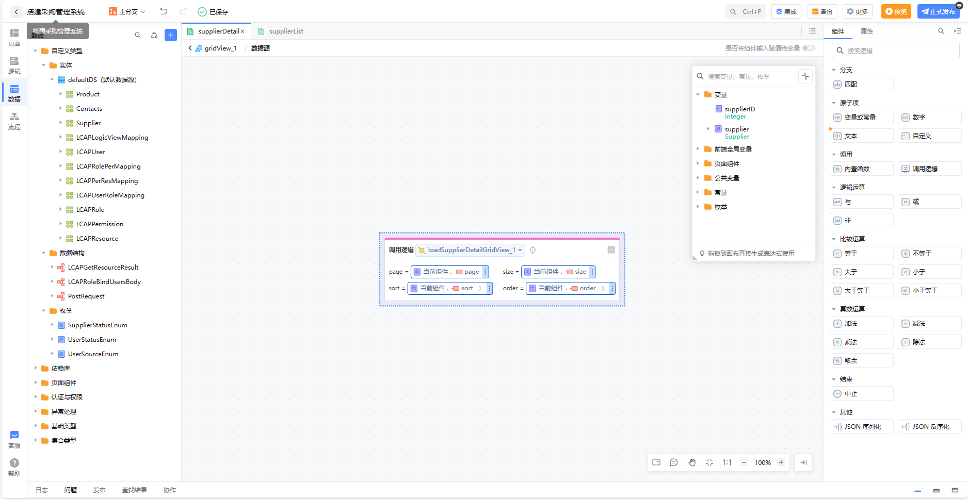
Task: Select the 加法 arithmetic component
Action: pos(862,323)
